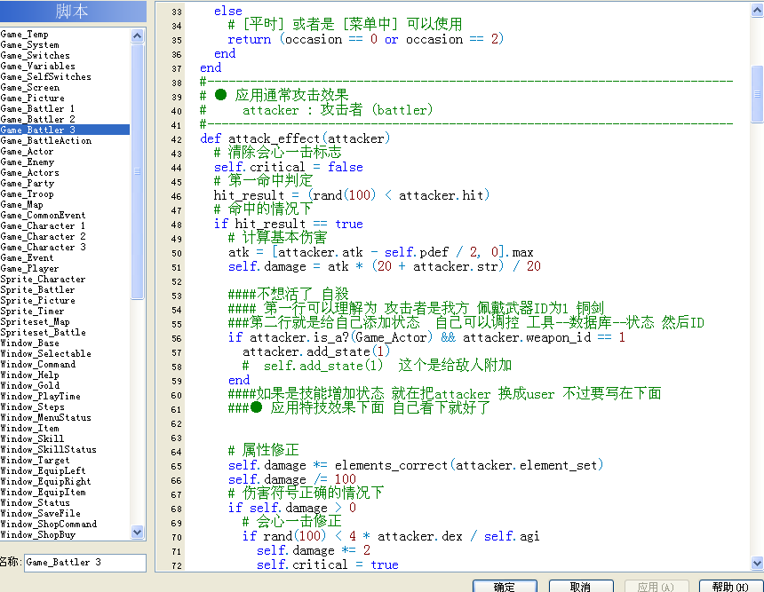Screen dimensions: 764x592
Task: Select the Game_System script
Action: click(x=29, y=44)
